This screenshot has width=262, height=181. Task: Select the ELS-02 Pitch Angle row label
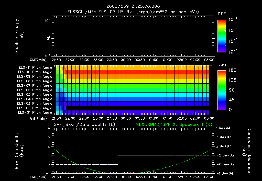pyautogui.click(x=35, y=108)
